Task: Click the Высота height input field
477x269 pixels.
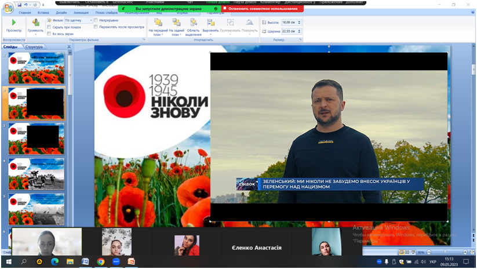Action: [290, 22]
